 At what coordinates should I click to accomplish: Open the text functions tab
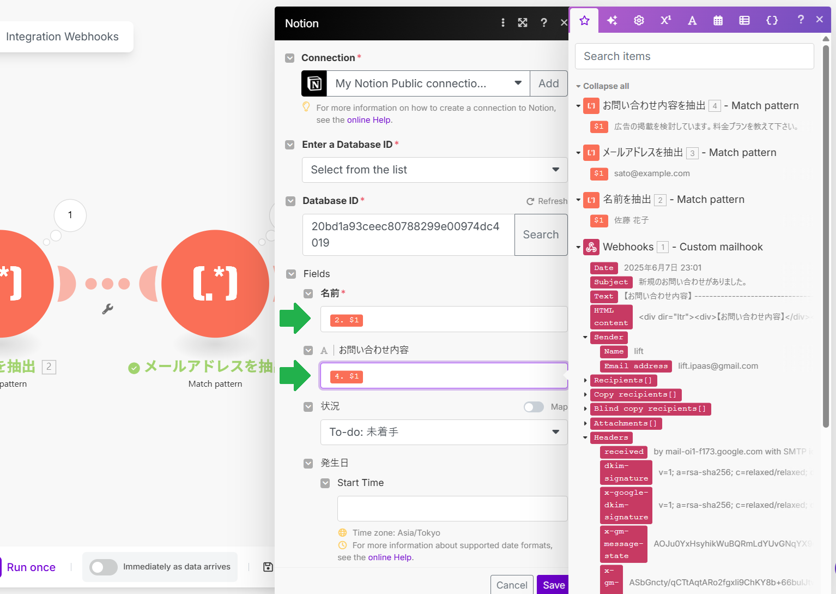click(692, 21)
